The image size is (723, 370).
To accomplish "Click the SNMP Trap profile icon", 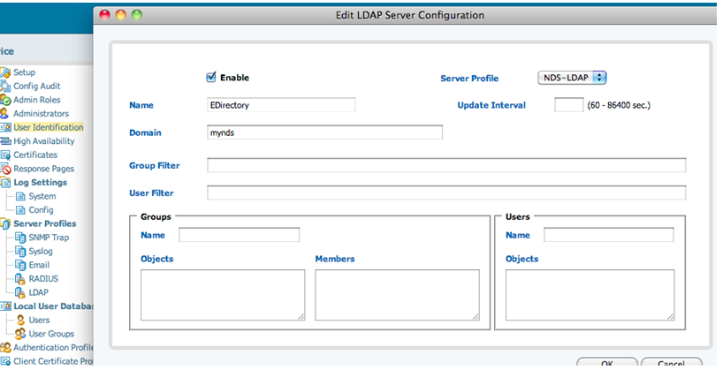I will point(20,238).
